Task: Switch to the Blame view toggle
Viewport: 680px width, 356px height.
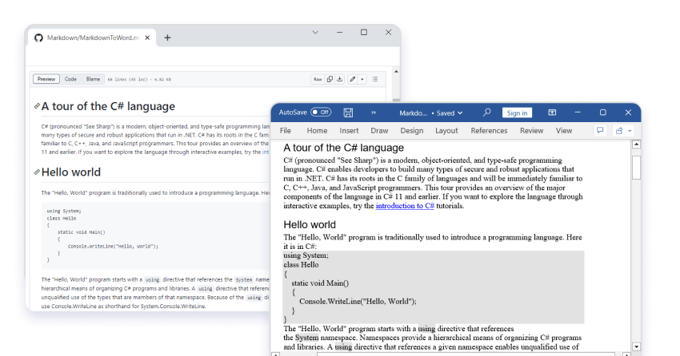Action: pyautogui.click(x=93, y=79)
